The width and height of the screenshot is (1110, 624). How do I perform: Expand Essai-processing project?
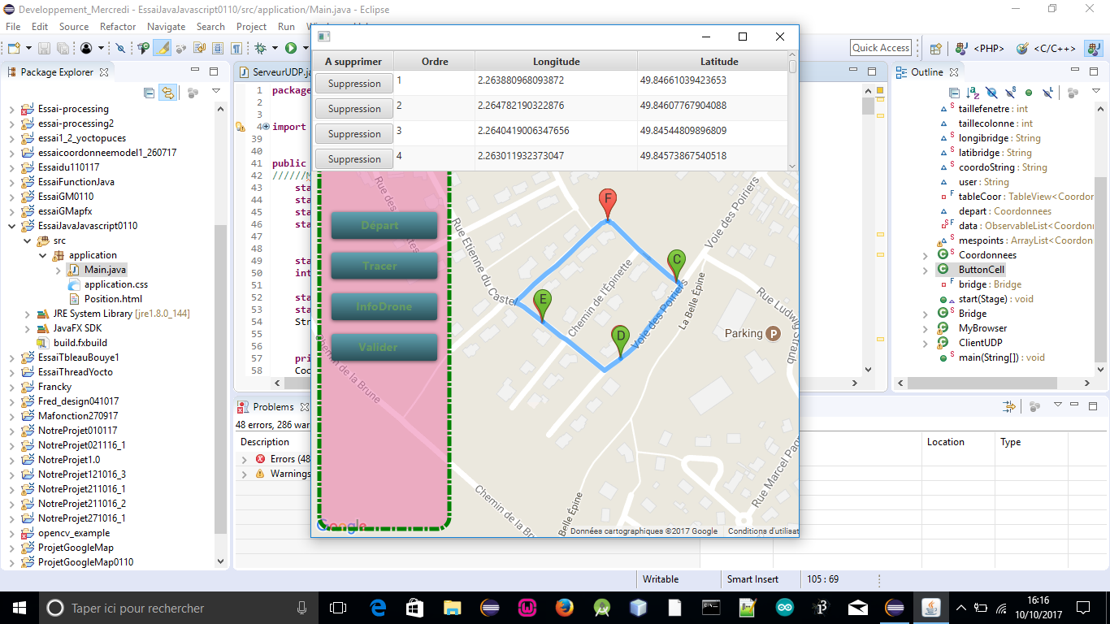(11, 109)
